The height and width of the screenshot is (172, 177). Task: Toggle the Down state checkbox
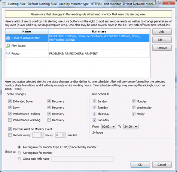tap(10, 107)
